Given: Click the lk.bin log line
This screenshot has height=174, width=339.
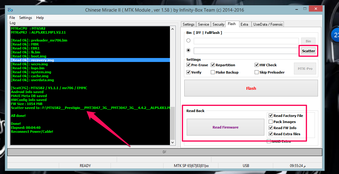Looking at the screenshot, I should pos(26,52).
